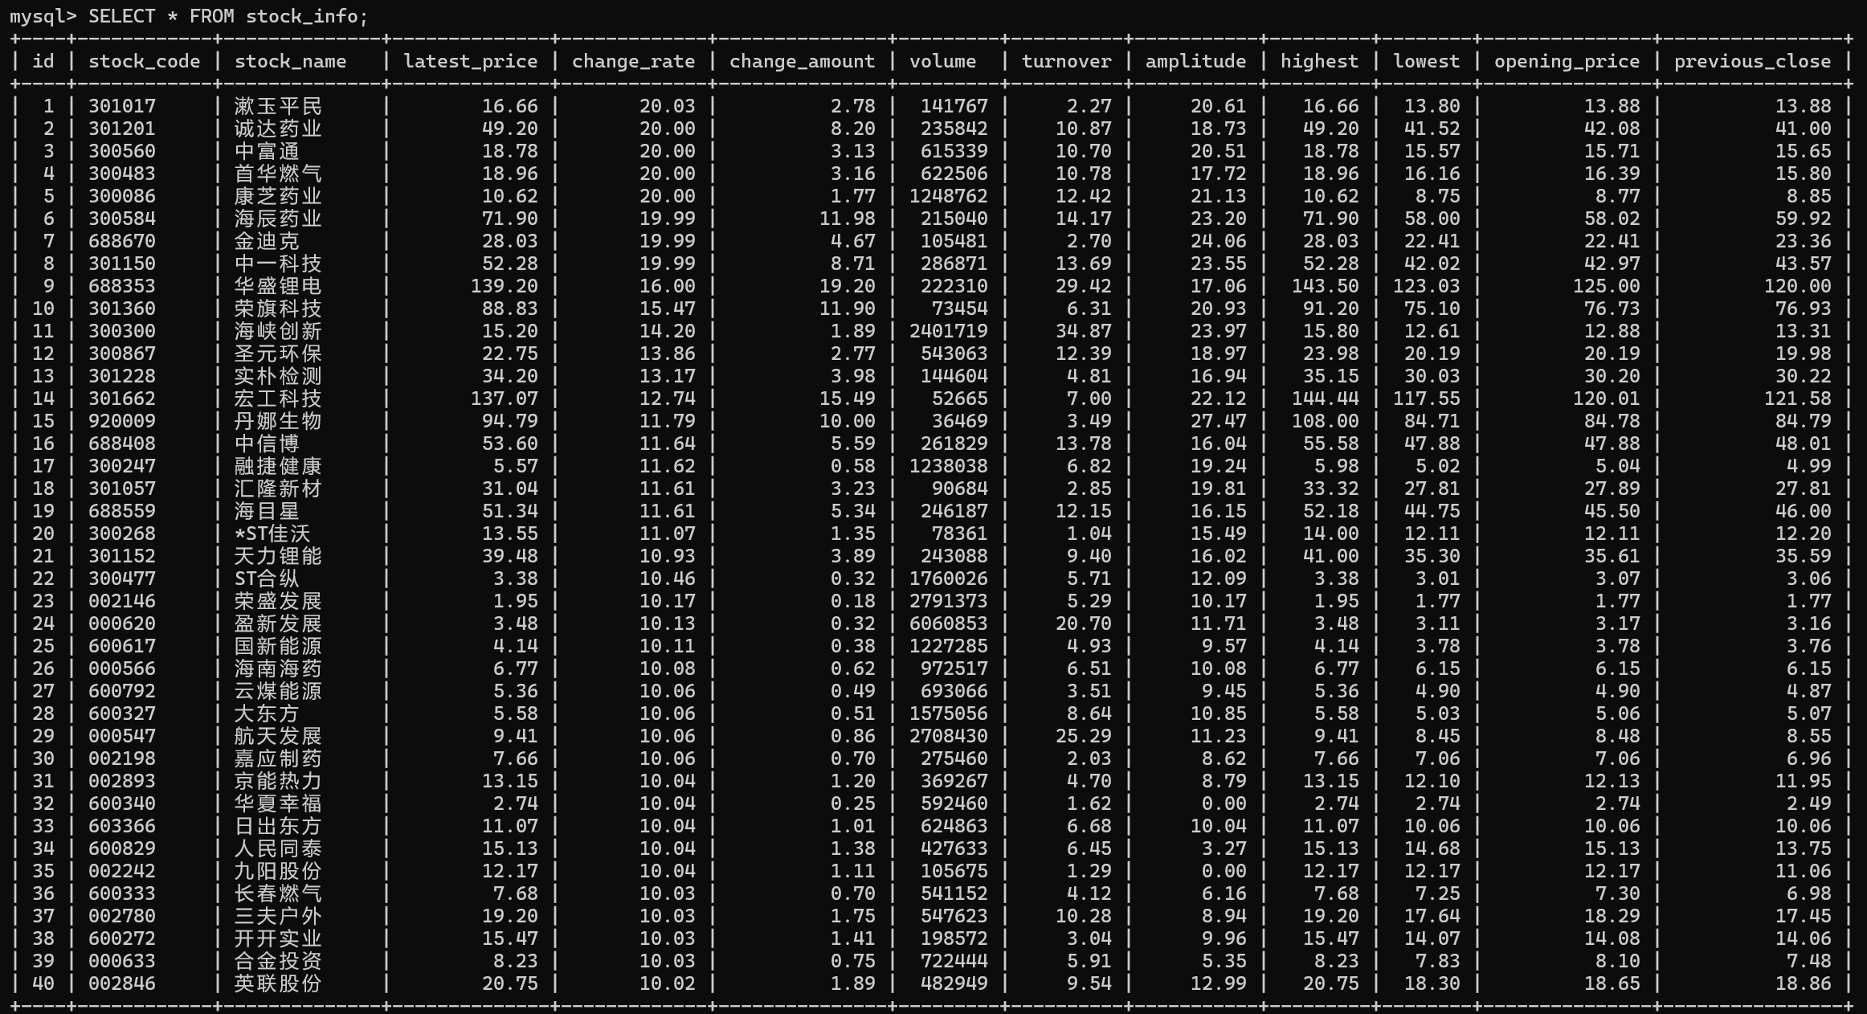This screenshot has width=1867, height=1014.
Task: Click the opening_price column header
Action: click(x=1567, y=62)
